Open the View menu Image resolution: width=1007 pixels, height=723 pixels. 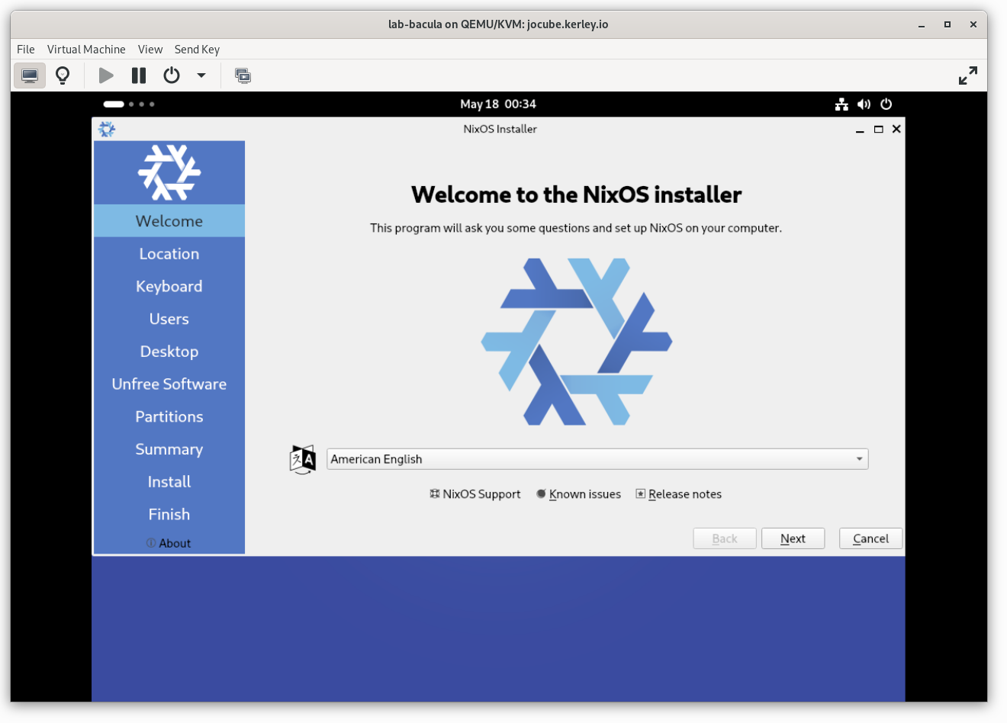(150, 49)
